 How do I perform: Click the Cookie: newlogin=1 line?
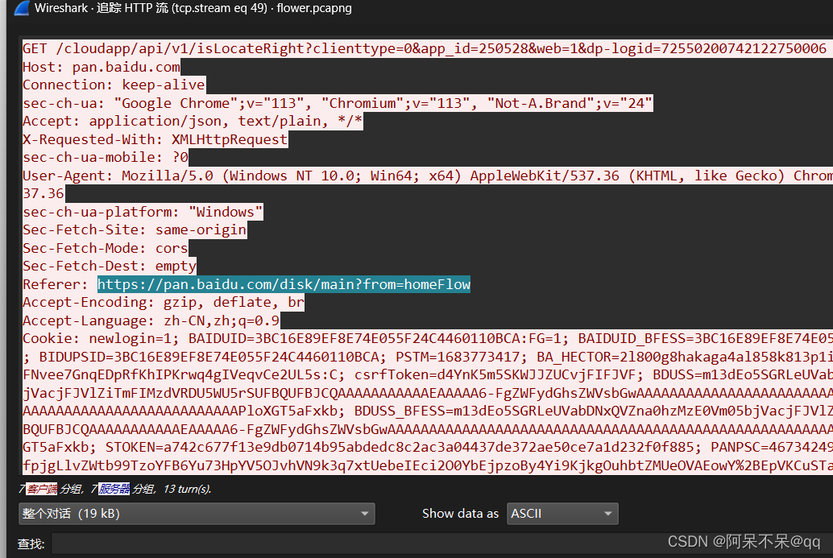coord(427,338)
